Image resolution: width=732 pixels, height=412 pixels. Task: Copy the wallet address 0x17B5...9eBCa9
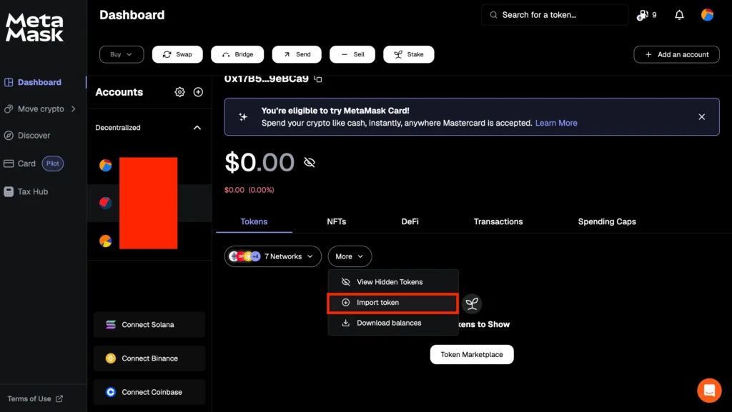(318, 79)
